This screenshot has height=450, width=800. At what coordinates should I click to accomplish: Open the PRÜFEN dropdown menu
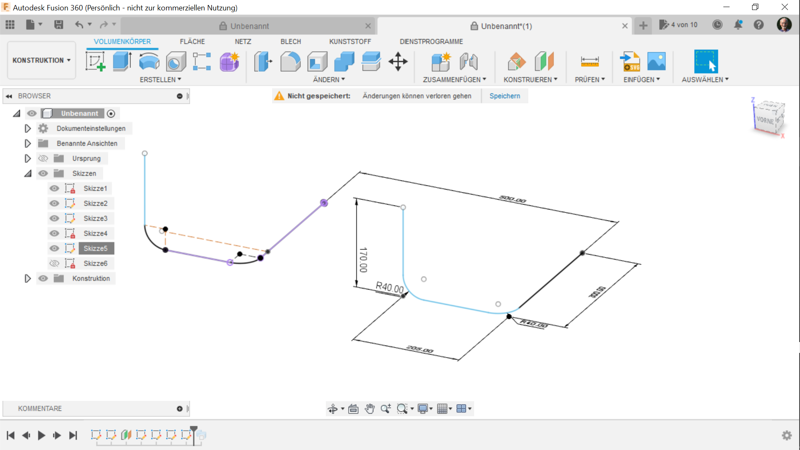click(590, 80)
